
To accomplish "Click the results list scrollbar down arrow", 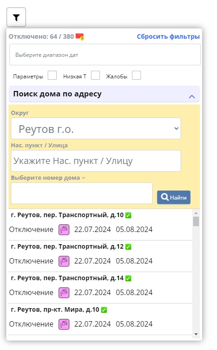I will point(196,334).
